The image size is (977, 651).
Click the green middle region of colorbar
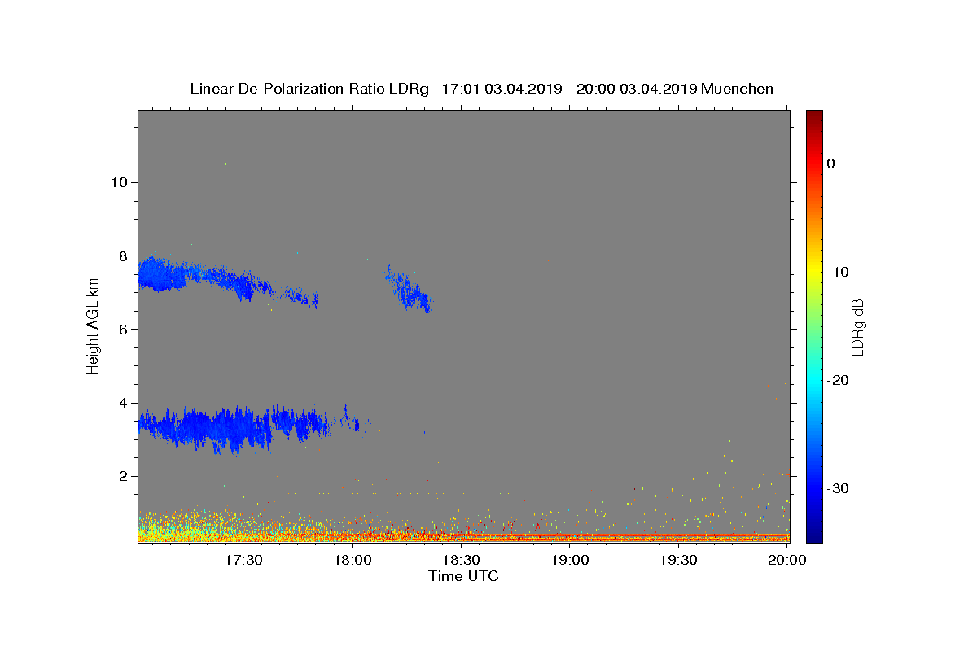[x=814, y=325]
